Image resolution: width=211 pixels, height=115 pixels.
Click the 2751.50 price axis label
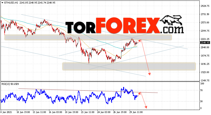[205, 14]
